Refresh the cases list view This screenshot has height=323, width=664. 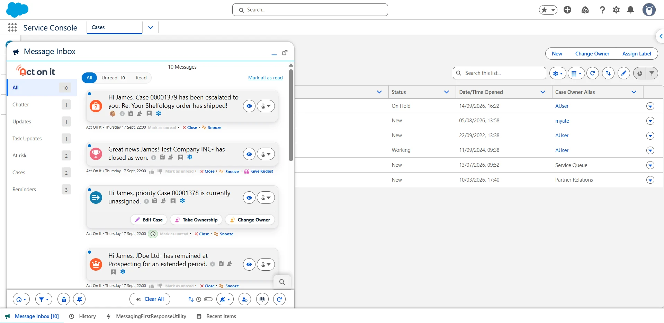click(593, 73)
